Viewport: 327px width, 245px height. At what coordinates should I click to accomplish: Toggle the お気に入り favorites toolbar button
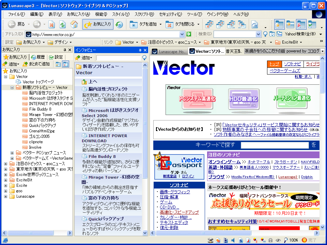pos(98,24)
